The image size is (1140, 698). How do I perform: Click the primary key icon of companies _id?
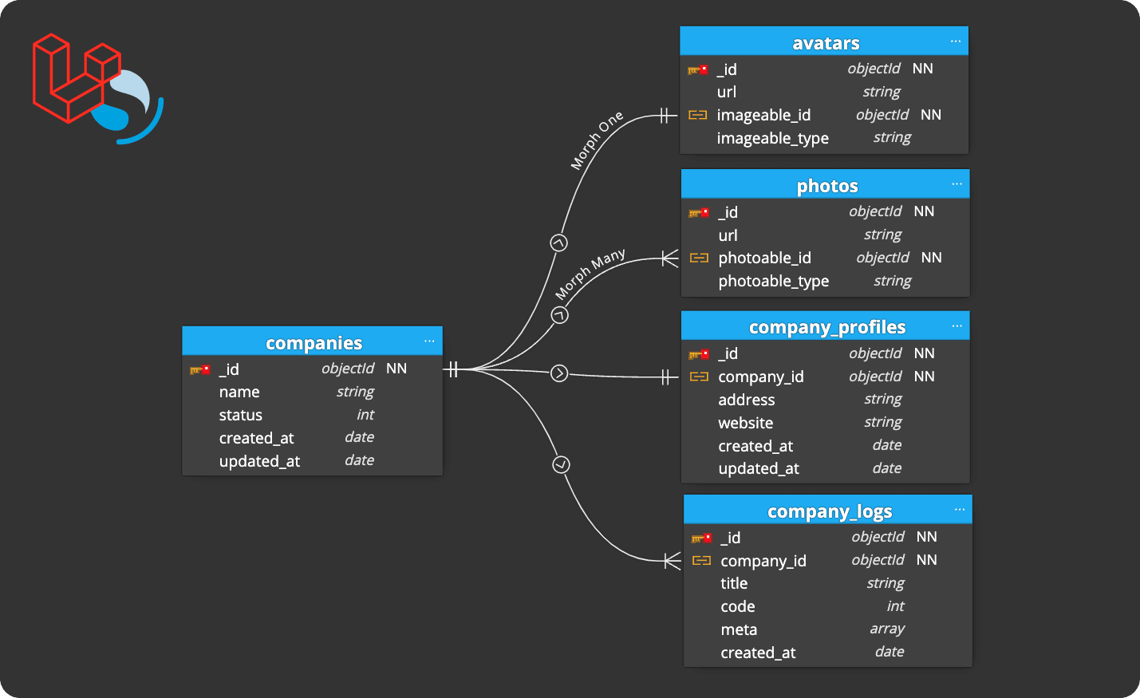pyautogui.click(x=199, y=369)
